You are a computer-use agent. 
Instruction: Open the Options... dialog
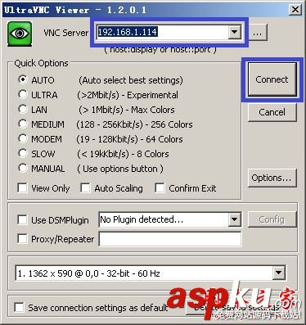(x=272, y=178)
